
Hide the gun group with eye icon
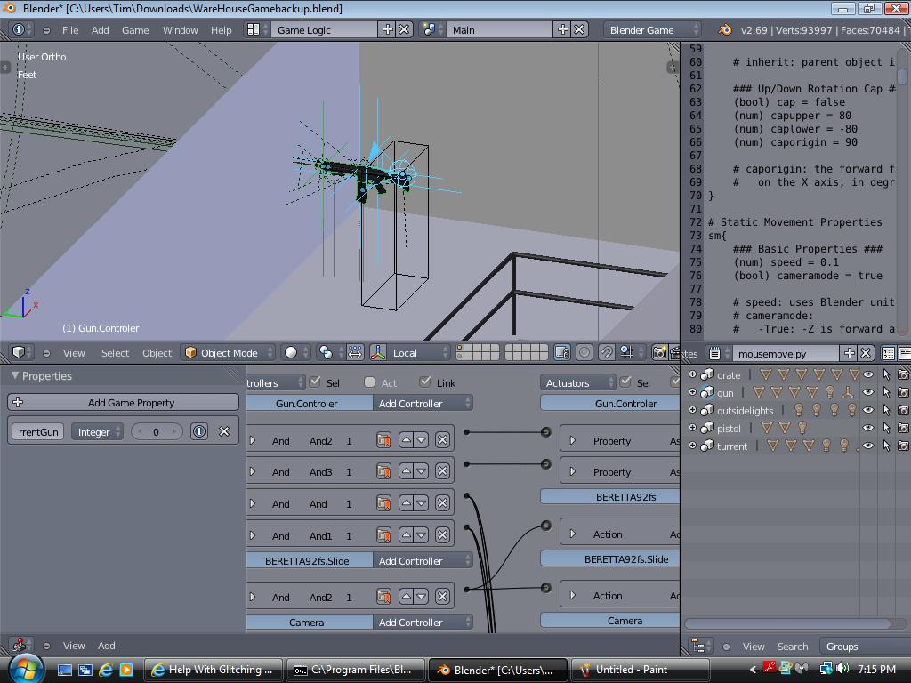click(x=868, y=392)
